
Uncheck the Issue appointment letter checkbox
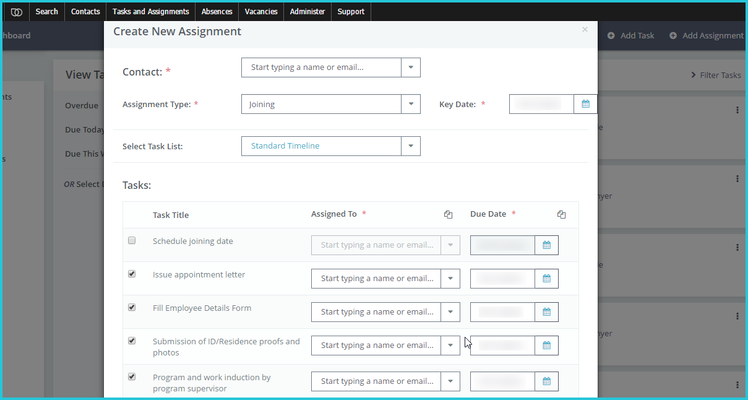pos(132,274)
